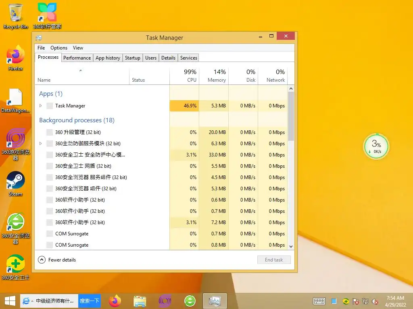Expand the 360主动防御服务模块 process
413x309 pixels.
pos(41,144)
